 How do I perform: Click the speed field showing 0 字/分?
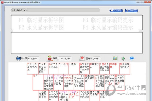click(x=65, y=59)
